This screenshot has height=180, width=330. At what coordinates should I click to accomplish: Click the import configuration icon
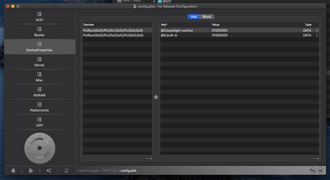point(13,170)
